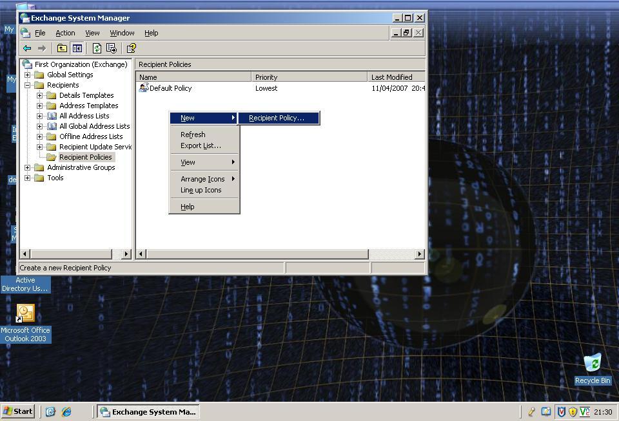
Task: Open the Action menu
Action: pos(65,33)
